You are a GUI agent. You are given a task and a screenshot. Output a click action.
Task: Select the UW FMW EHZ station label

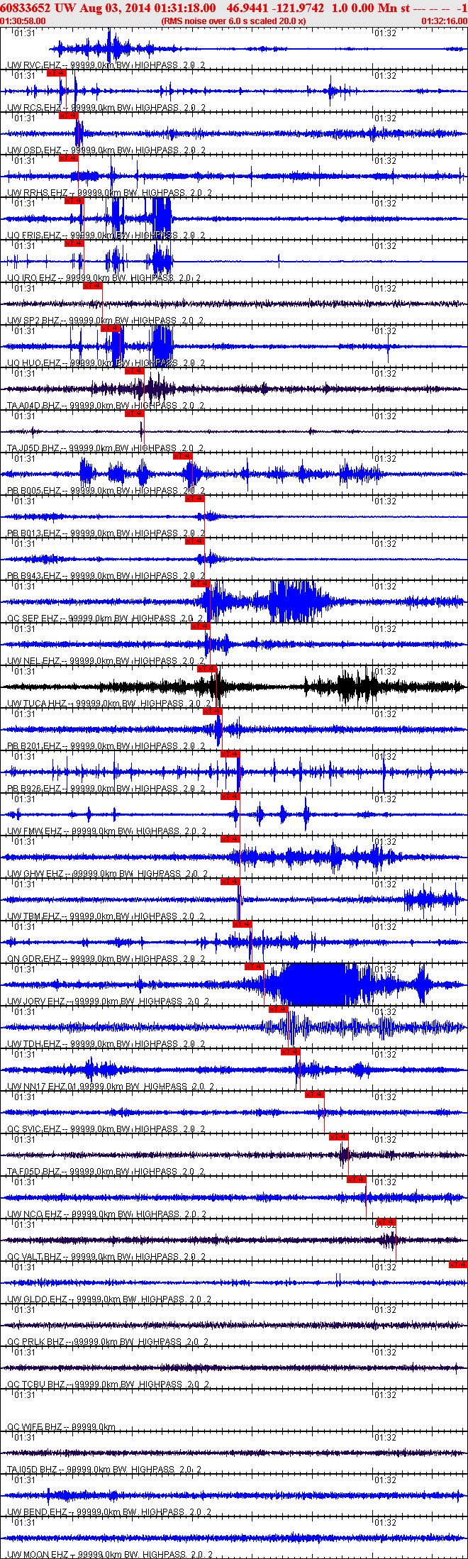point(107,831)
